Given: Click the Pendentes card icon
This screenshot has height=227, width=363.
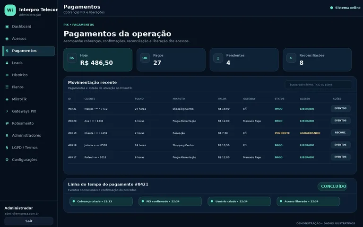Looking at the screenshot, I should (218, 58).
